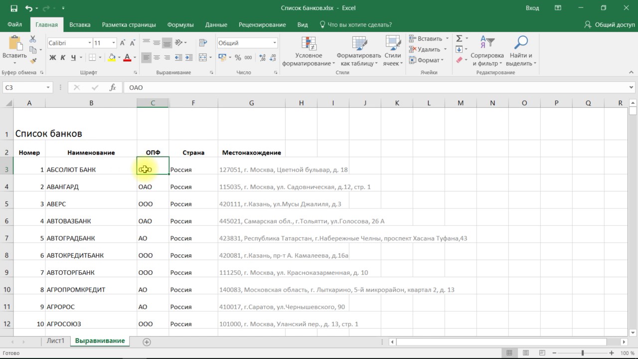Screen dimensions: 638x359
Task: Increase cell indent
Action: tap(189, 58)
